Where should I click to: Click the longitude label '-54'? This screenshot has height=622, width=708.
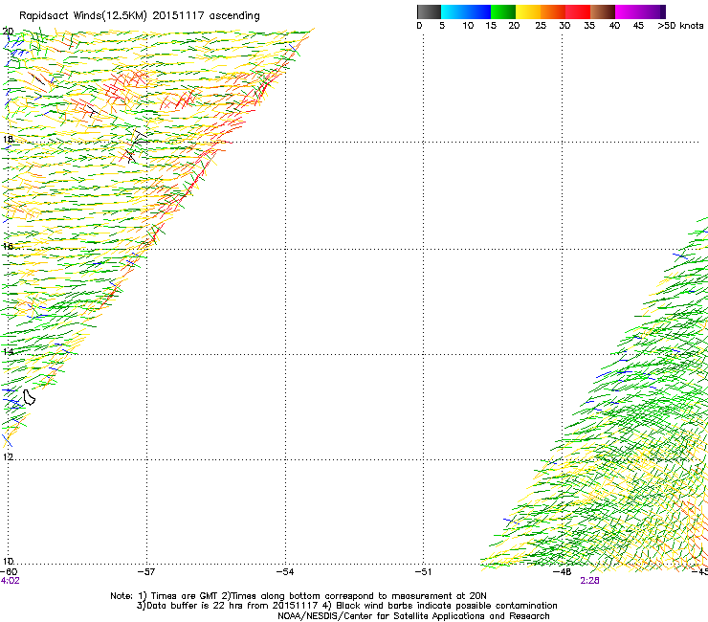coord(285,572)
